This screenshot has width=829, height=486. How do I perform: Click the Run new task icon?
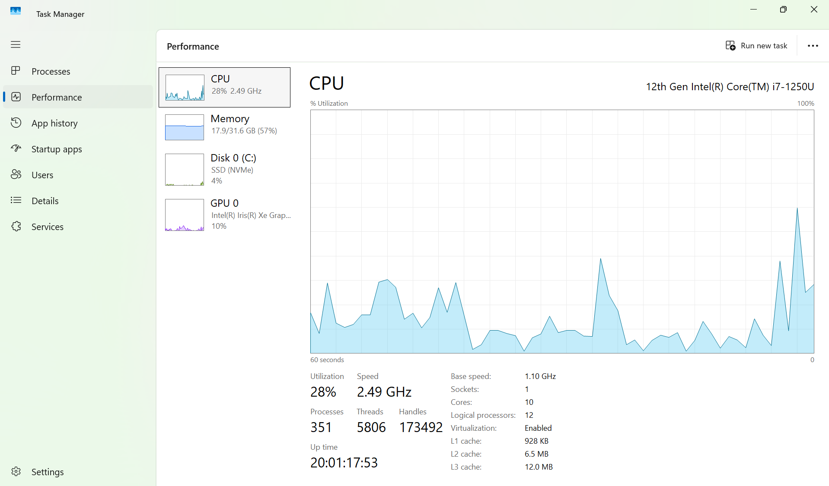[x=730, y=45]
